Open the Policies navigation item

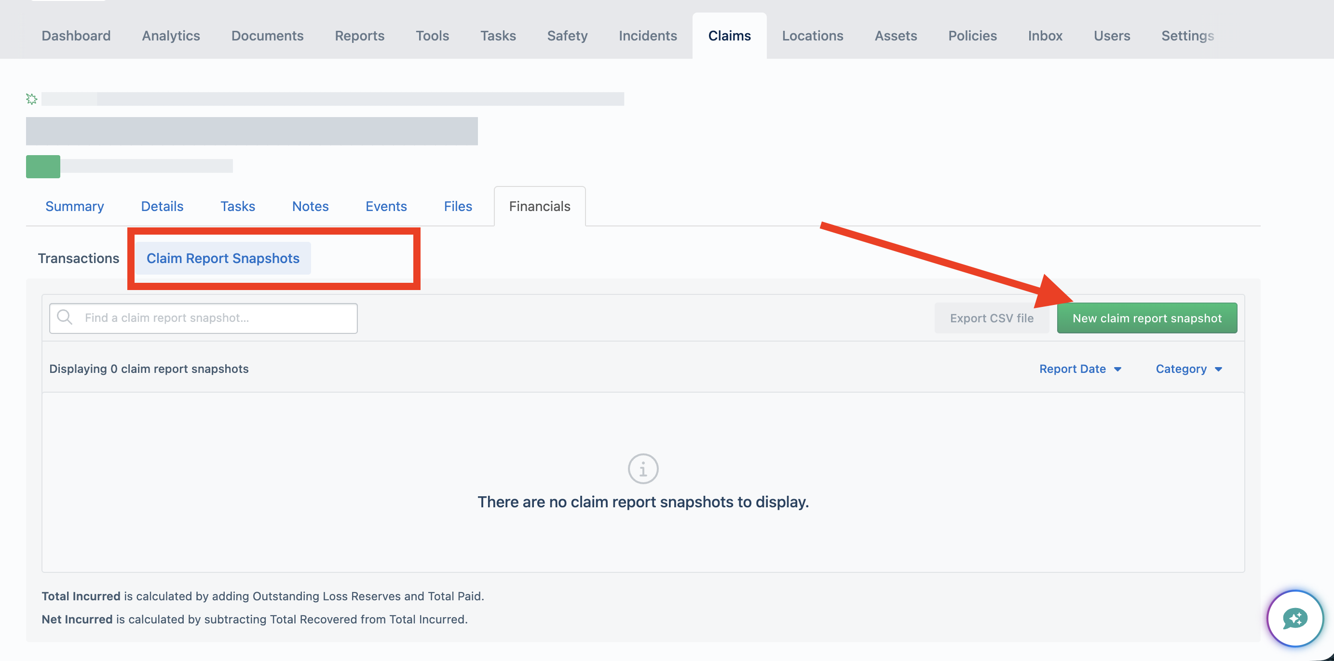[x=972, y=36]
